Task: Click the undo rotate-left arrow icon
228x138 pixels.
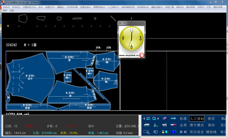Action: pos(148,118)
